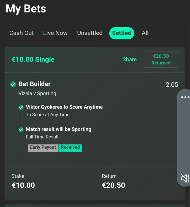Click the €20.50 Returned button
This screenshot has height=207, width=190.
click(161, 60)
